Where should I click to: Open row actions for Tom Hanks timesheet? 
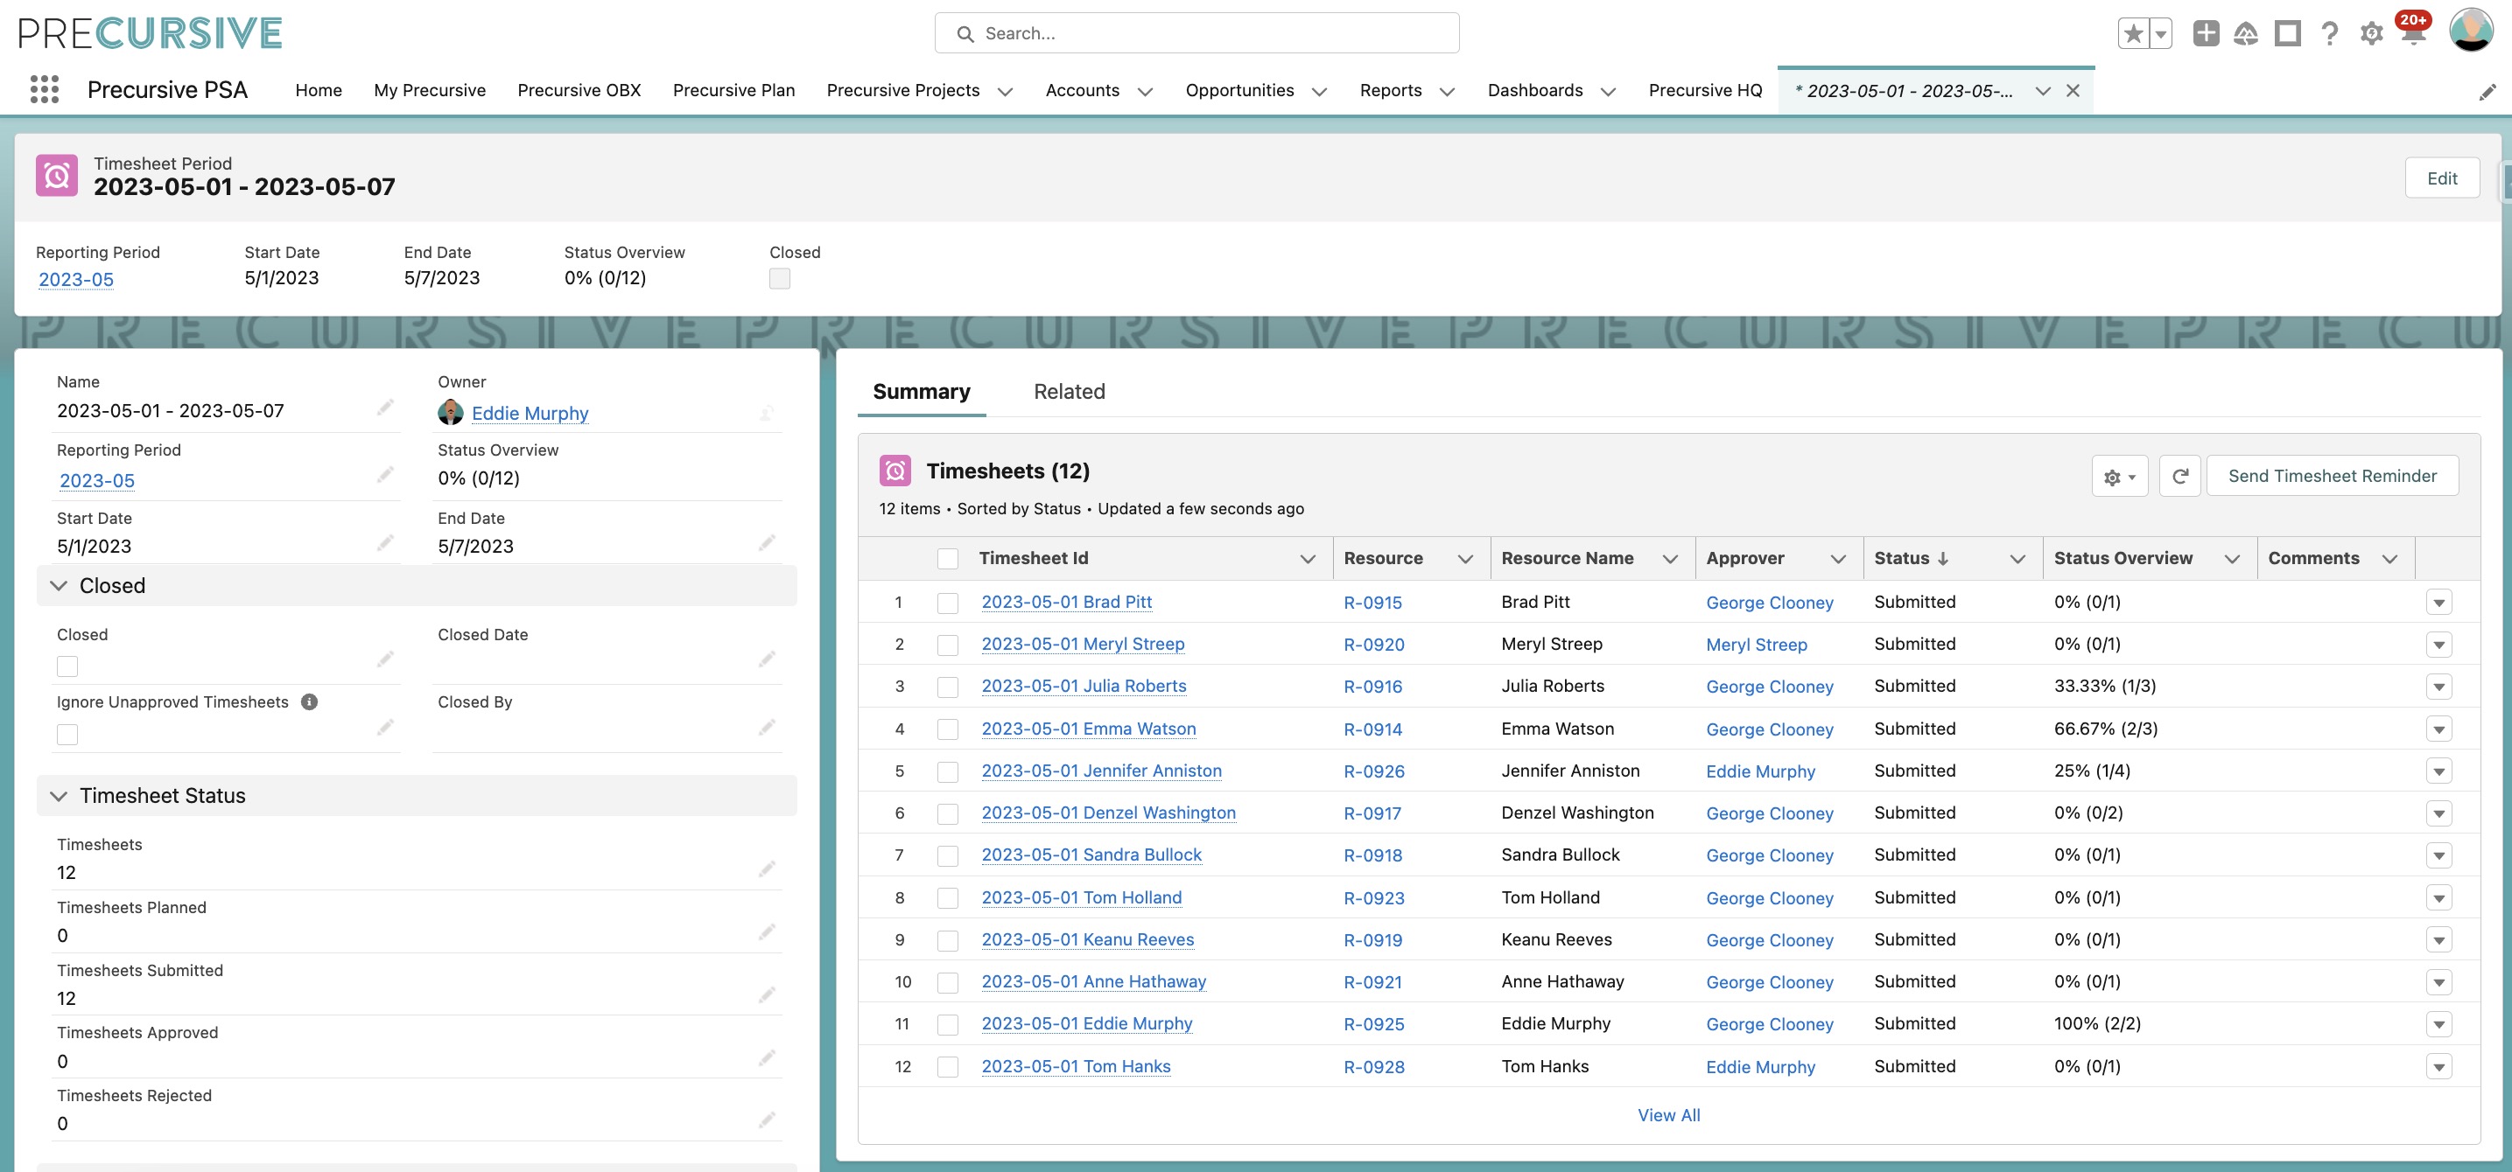pos(2440,1066)
